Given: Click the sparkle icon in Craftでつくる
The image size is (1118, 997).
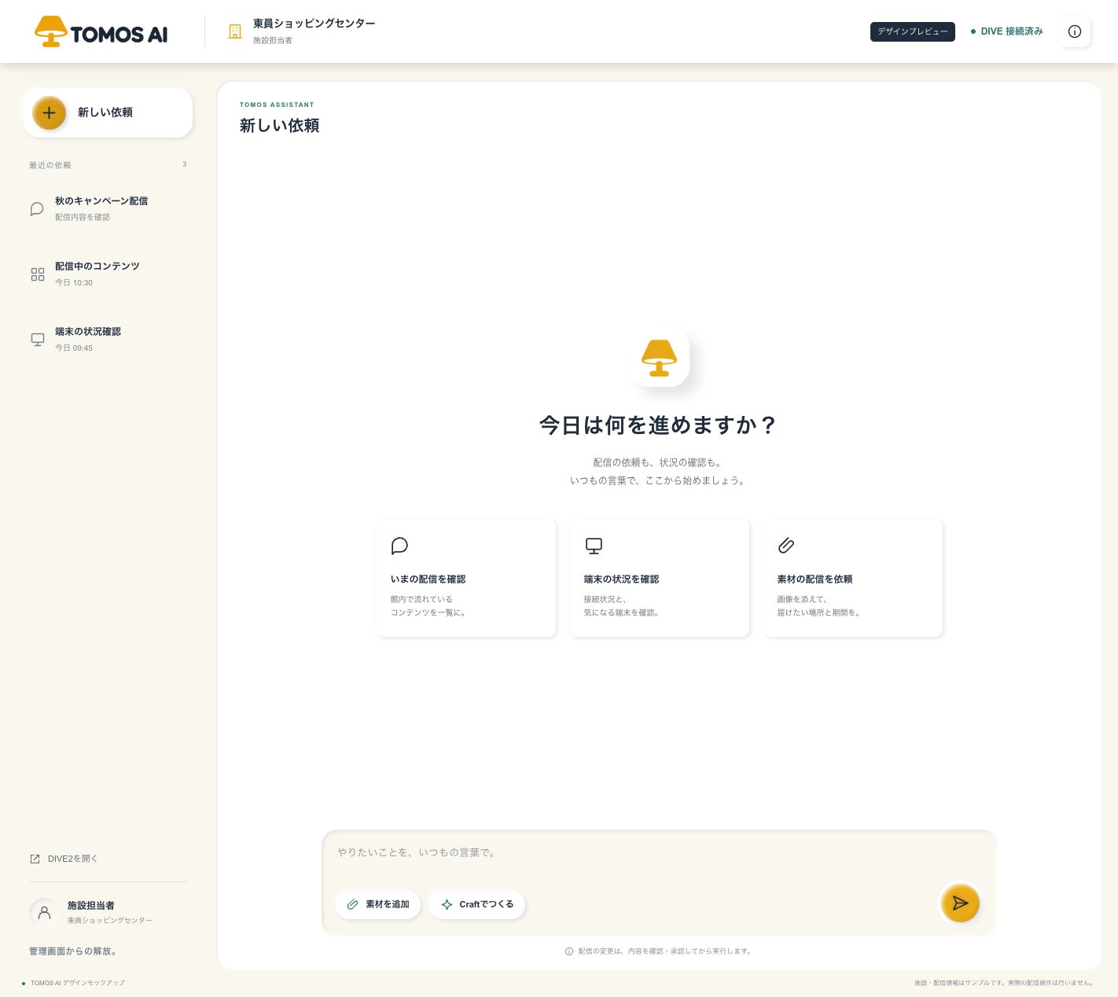Looking at the screenshot, I should coord(447,904).
